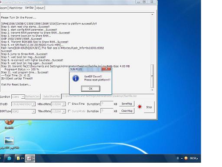Click the log window's vertical scrollbar thumb

(152, 76)
